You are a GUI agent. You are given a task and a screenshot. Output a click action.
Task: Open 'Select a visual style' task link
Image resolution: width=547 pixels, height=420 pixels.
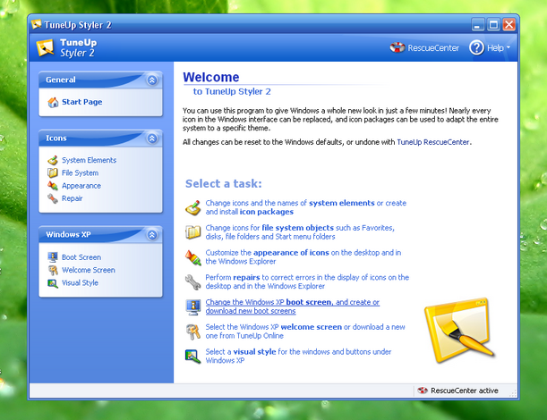tap(298, 356)
